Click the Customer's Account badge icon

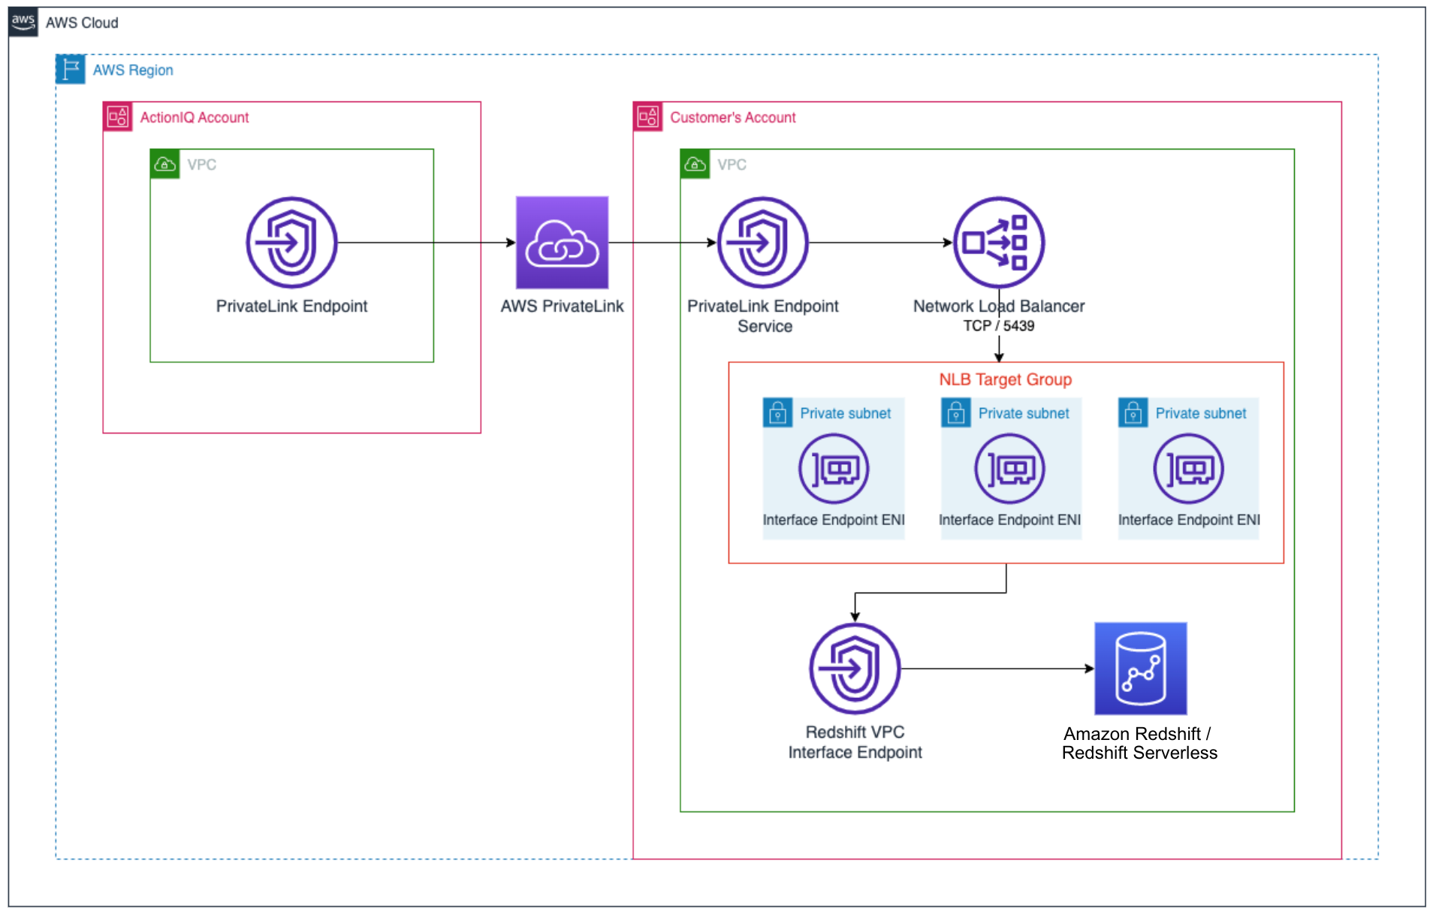647,116
